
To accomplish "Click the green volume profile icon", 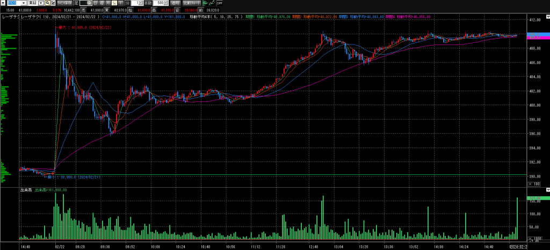I will (204, 3).
